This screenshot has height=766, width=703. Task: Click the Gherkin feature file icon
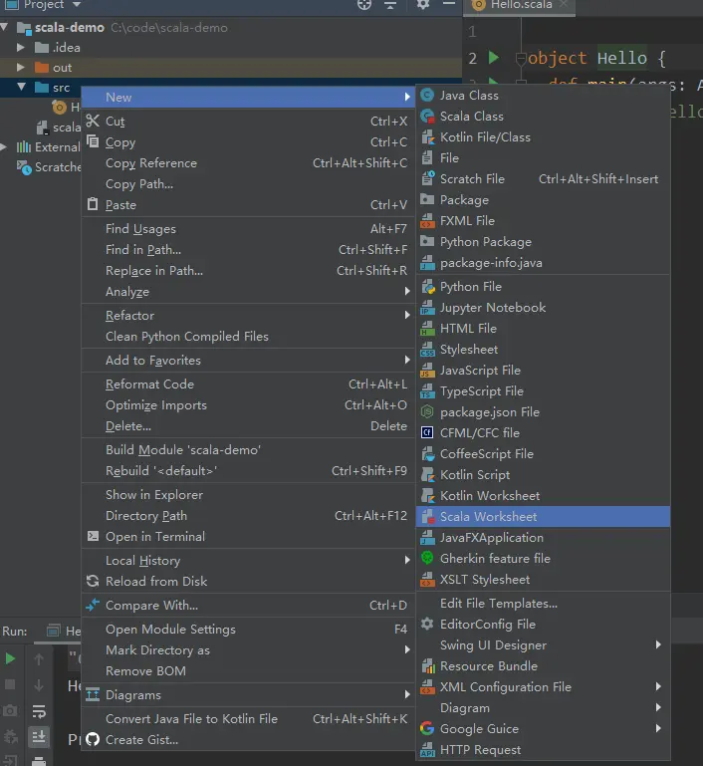427,559
